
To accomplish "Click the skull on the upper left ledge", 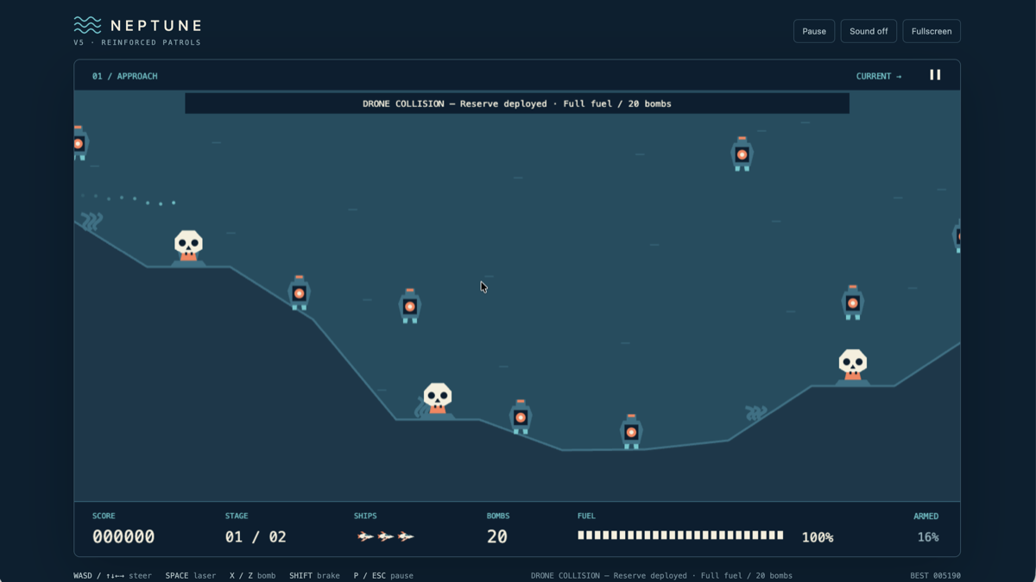I will (188, 246).
